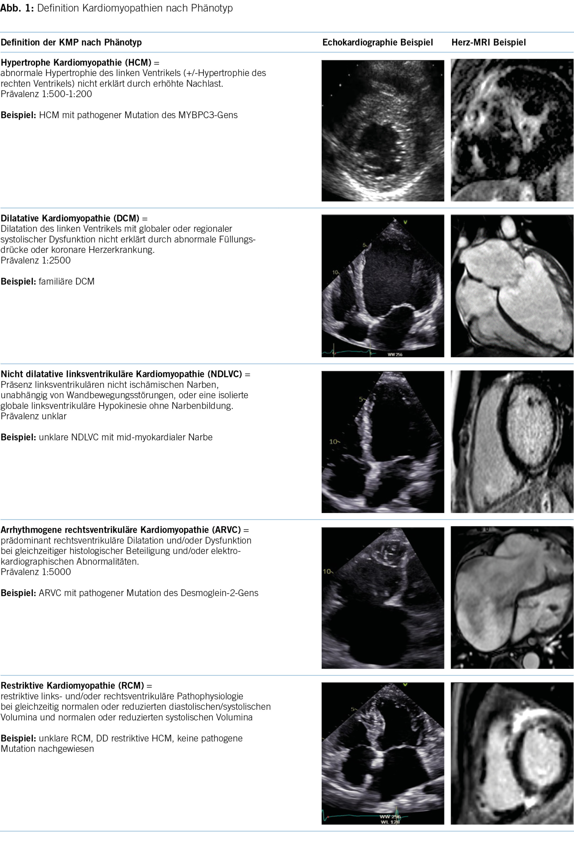The width and height of the screenshot is (574, 854).
Task: Open the HCM heart MRI image
Action: (512, 130)
